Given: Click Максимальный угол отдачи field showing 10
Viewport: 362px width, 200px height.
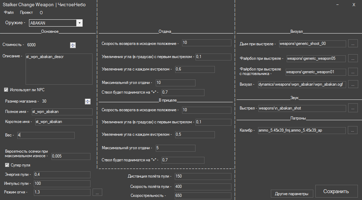Looking at the screenshot, I should [175, 83].
